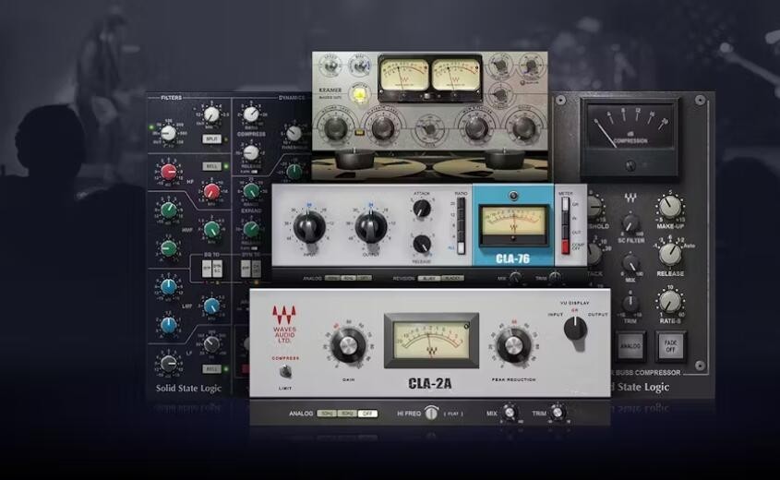Image resolution: width=780 pixels, height=480 pixels.
Task: Click the SPLIT button in SSL filters section
Action: tap(212, 138)
